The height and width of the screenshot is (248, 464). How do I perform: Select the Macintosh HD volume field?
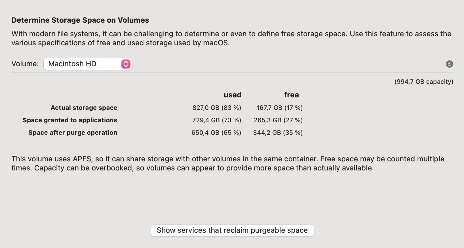pyautogui.click(x=88, y=64)
